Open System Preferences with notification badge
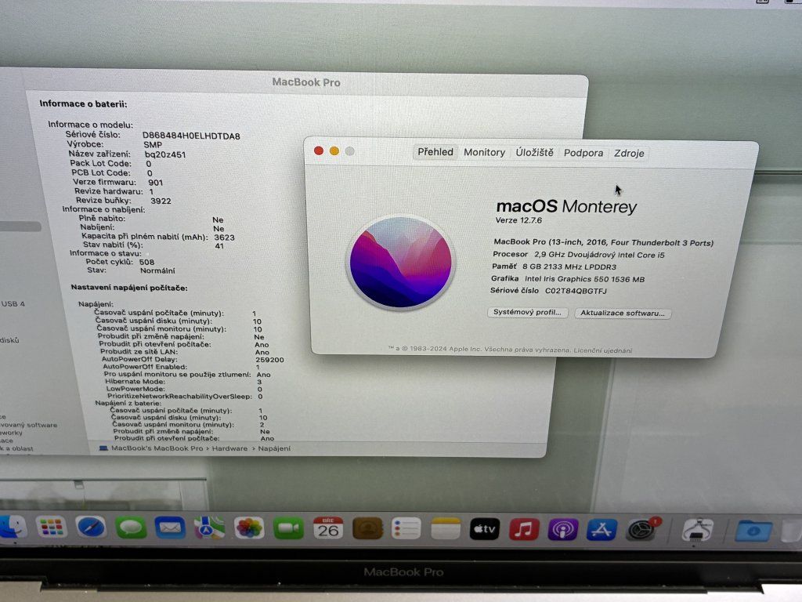Viewport: 802px width, 602px height. tap(641, 530)
